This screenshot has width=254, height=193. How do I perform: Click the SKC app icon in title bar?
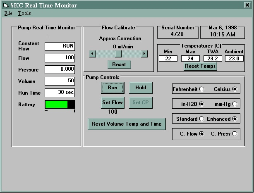click(6, 5)
